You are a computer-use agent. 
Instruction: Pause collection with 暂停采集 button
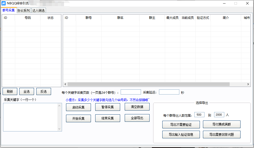[107, 107]
